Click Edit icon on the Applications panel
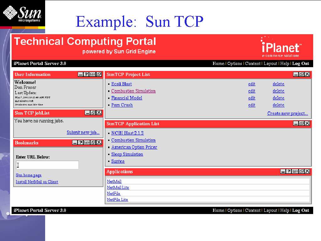This screenshot has width=321, height=241. click(295, 171)
